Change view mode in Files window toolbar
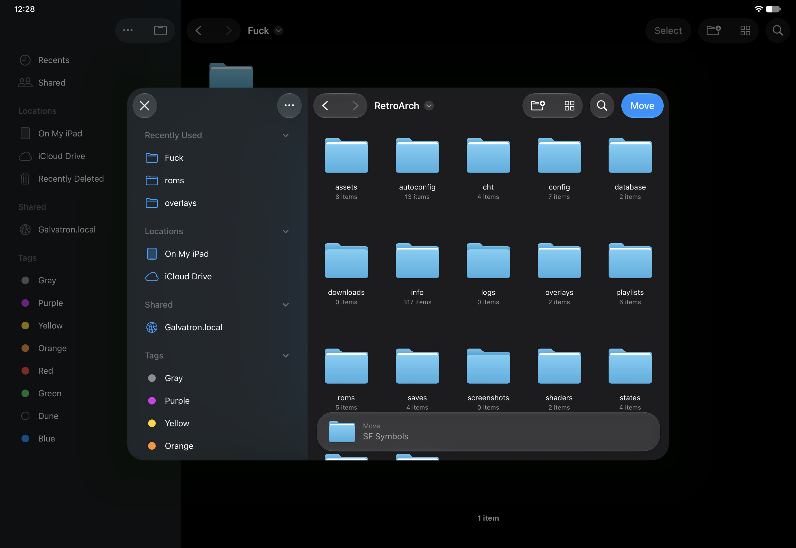796x548 pixels. [x=745, y=31]
